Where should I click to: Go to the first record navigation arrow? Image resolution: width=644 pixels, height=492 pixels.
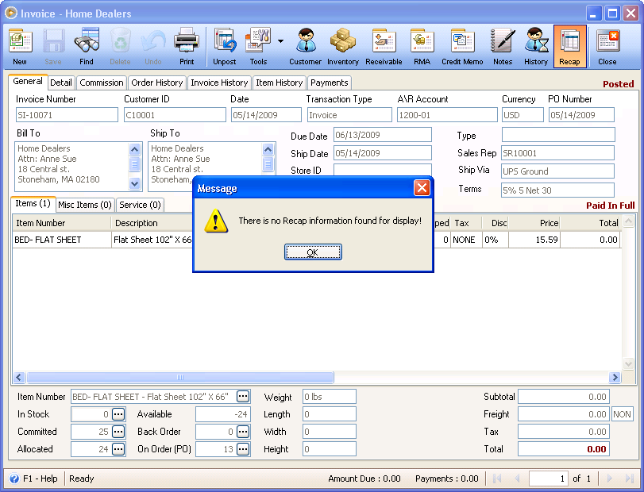(497, 479)
